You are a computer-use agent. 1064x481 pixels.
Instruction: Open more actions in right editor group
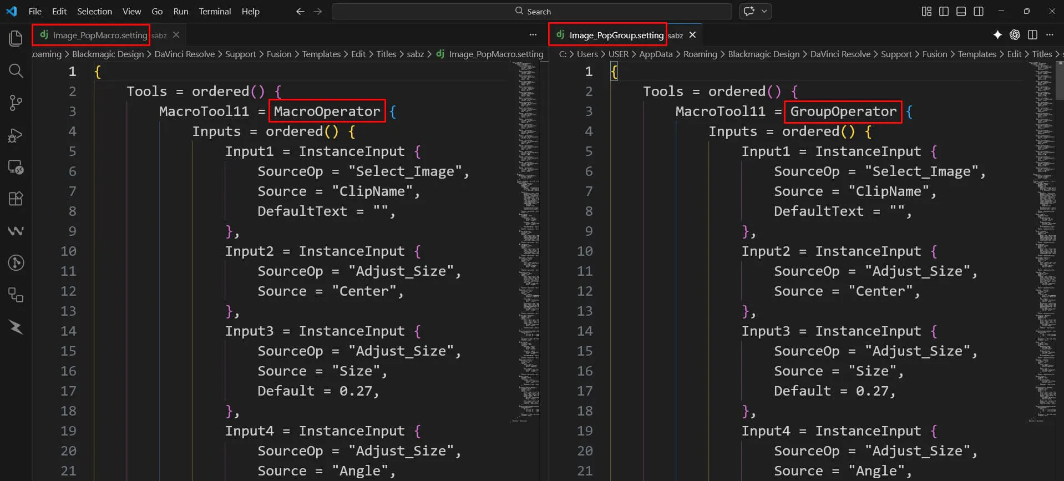[1050, 35]
